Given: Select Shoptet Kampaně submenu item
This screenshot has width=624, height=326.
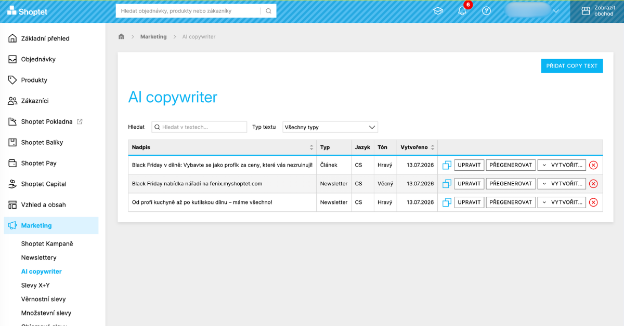Looking at the screenshot, I should pyautogui.click(x=47, y=243).
